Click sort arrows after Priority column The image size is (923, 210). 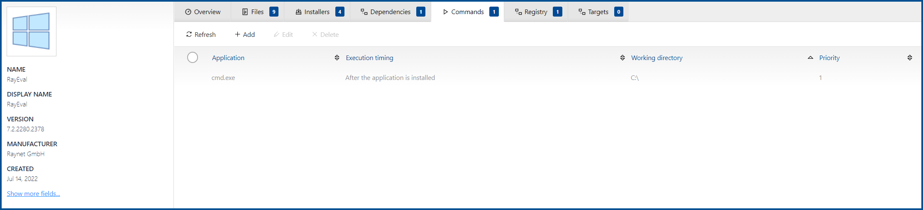coord(910,58)
